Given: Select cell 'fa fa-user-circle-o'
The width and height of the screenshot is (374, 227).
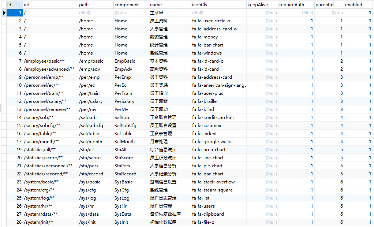Looking at the screenshot, I should 219,21.
